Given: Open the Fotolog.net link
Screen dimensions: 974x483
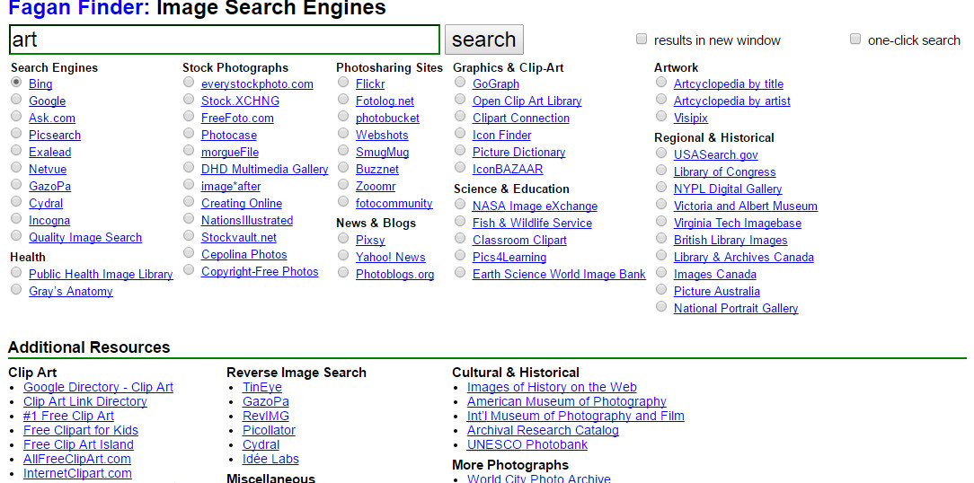Looking at the screenshot, I should 385,101.
